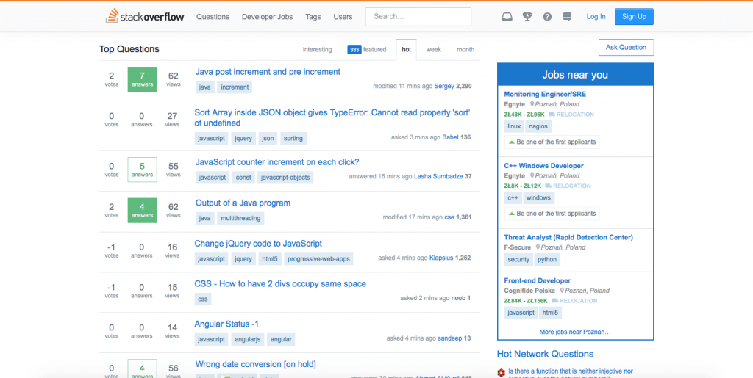Click the Log In link
The width and height of the screenshot is (753, 378).
[596, 17]
